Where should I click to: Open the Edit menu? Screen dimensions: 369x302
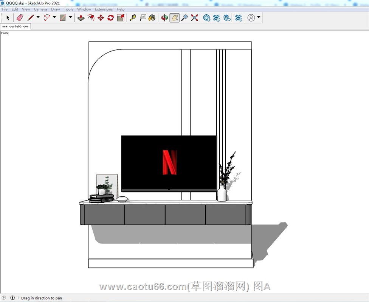[x=15, y=9]
